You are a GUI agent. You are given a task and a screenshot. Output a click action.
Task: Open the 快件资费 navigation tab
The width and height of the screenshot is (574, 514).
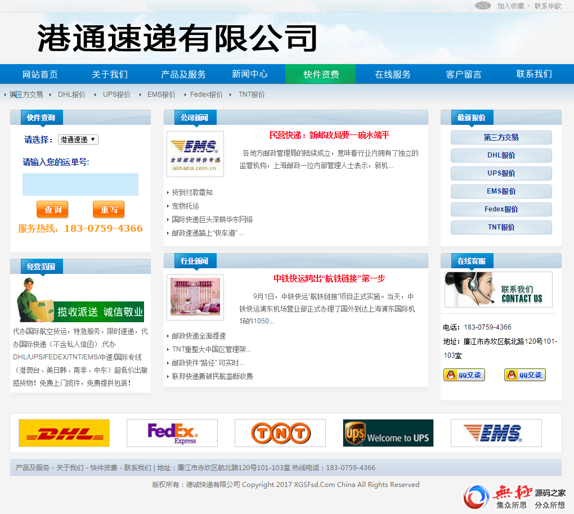[x=321, y=74]
